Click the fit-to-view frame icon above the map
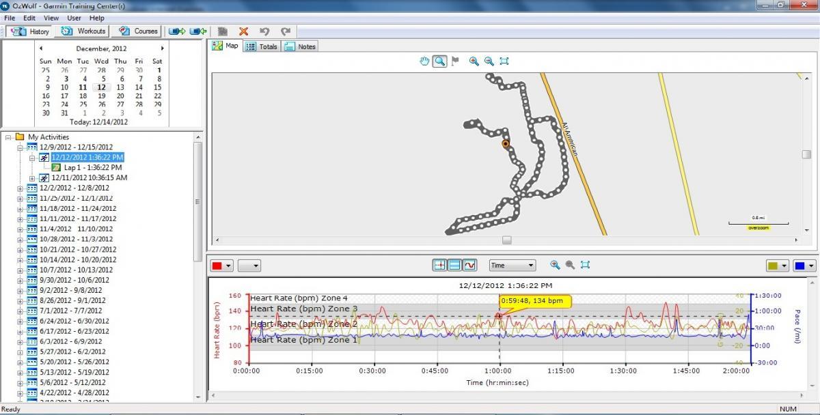Viewport: 820px width, 415px height. pos(504,61)
